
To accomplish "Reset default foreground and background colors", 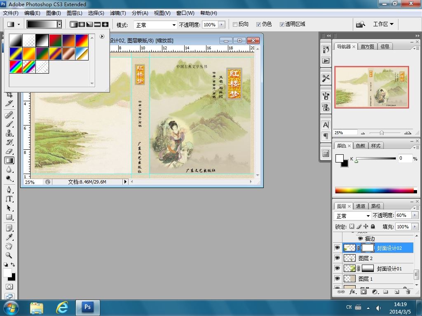I will (x=6, y=265).
